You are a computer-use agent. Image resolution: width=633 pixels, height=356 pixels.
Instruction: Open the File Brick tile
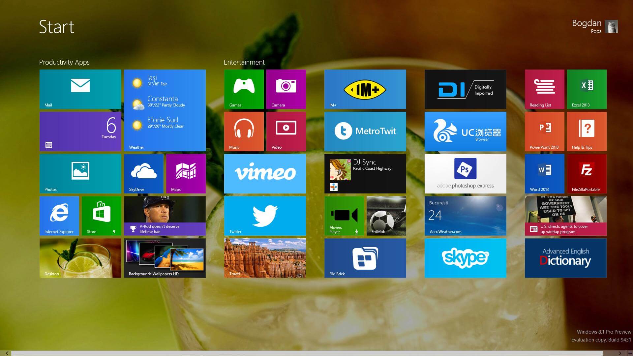click(365, 258)
